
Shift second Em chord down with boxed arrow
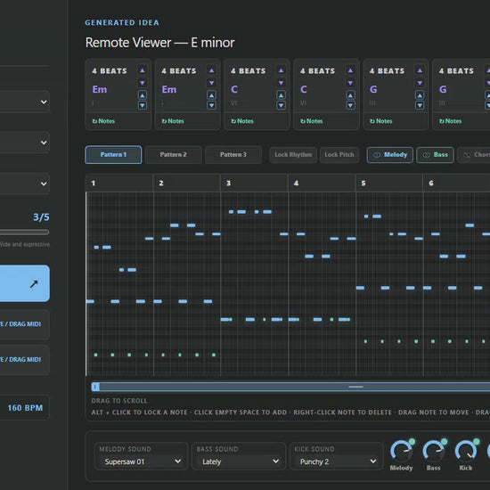click(211, 105)
